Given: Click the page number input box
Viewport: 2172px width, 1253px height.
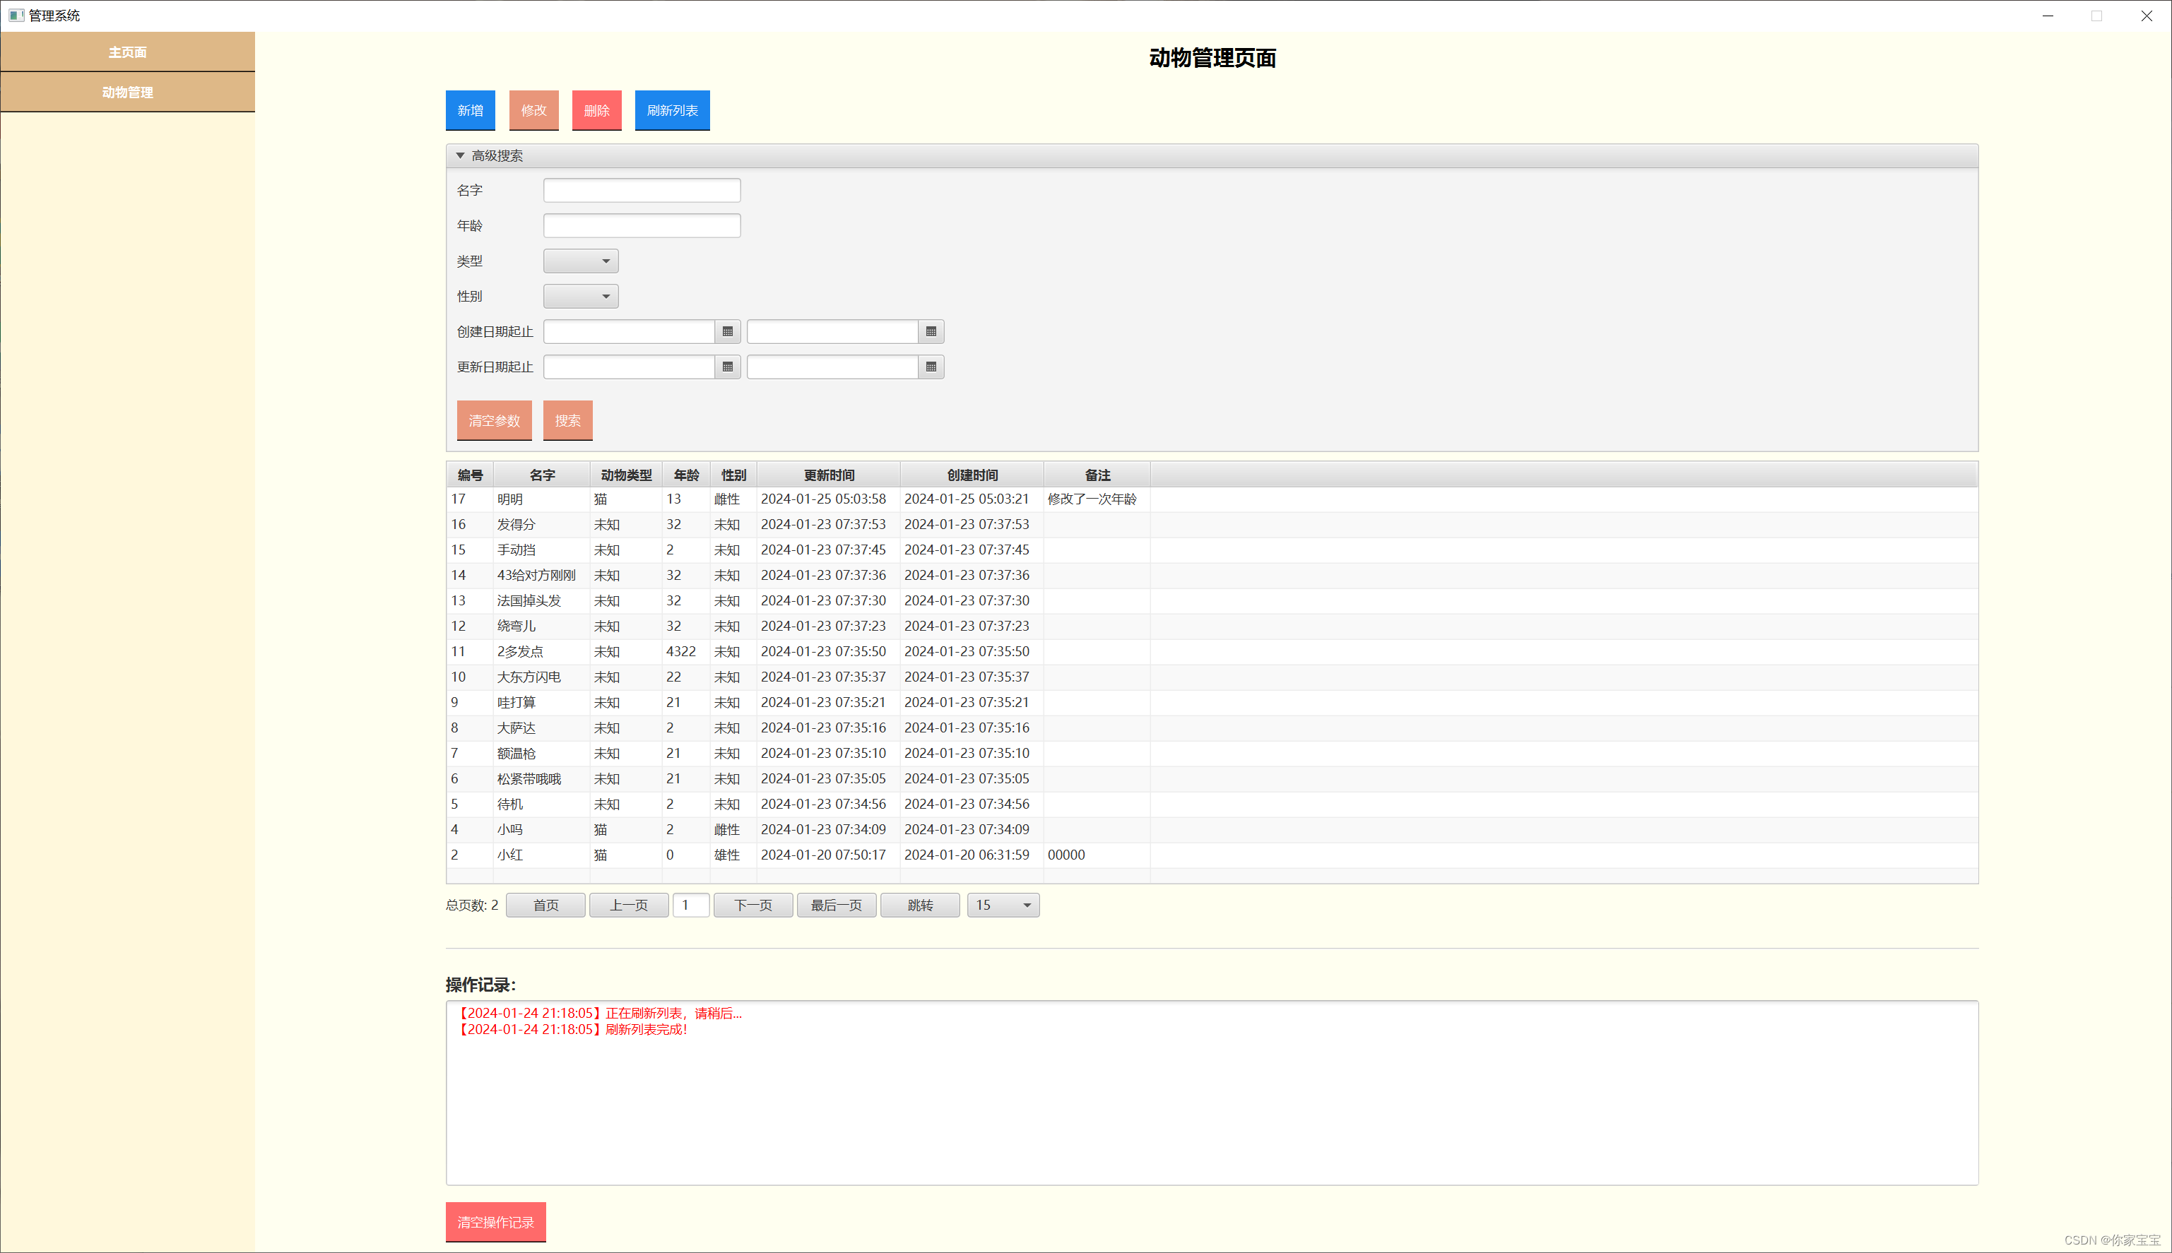Looking at the screenshot, I should pyautogui.click(x=690, y=905).
